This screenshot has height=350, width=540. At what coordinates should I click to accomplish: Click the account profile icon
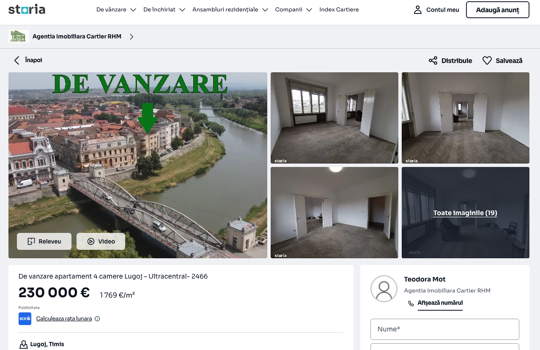click(x=418, y=10)
